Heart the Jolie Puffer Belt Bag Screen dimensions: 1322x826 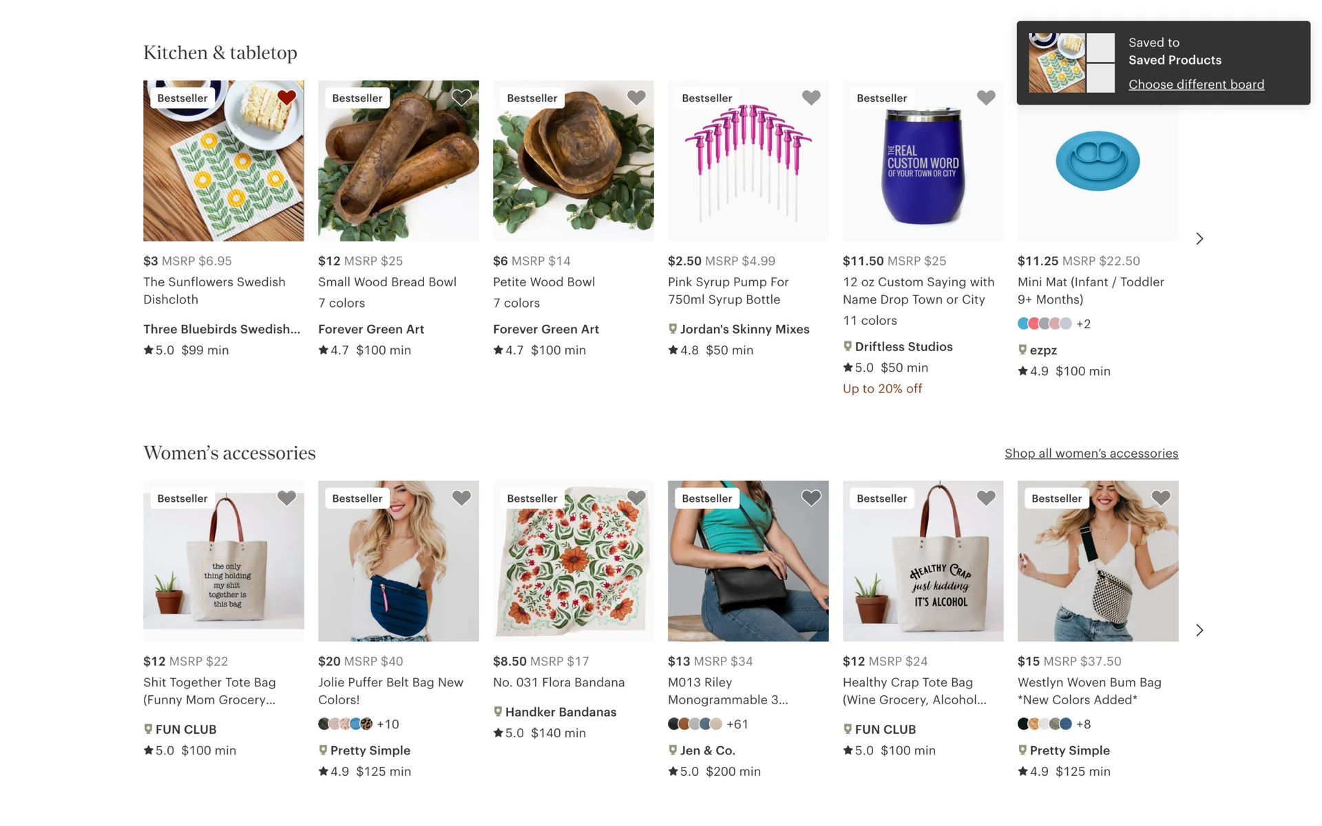click(x=461, y=498)
